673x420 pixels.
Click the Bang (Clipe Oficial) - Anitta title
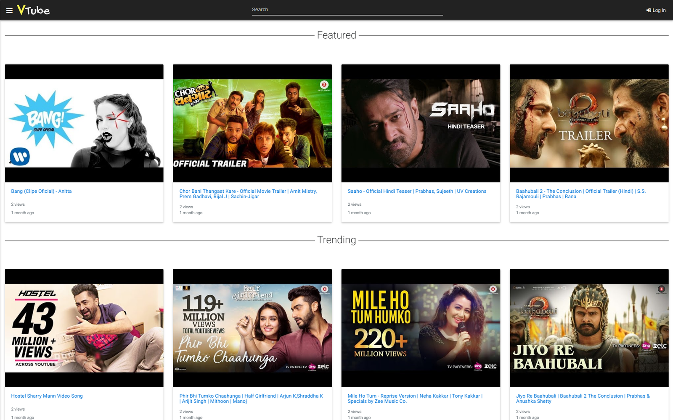(x=41, y=191)
